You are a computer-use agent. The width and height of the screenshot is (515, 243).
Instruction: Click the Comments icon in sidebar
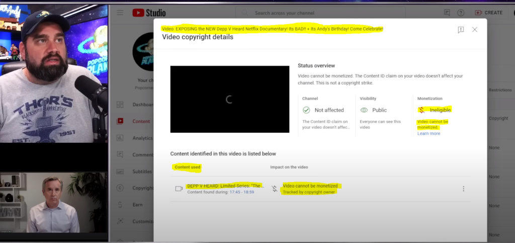tap(120, 154)
